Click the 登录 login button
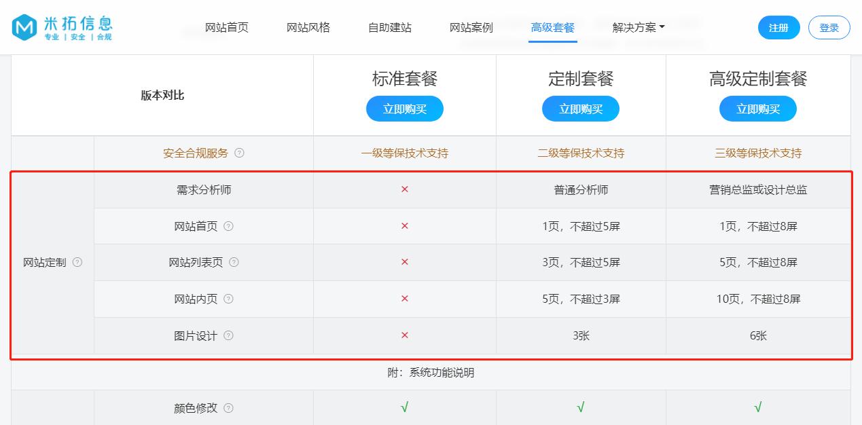This screenshot has width=862, height=425. (x=829, y=28)
